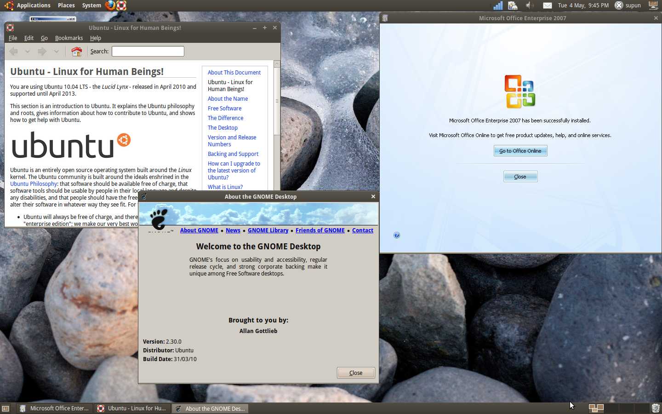This screenshot has height=414, width=662.
Task: Open the News link in GNOME dialog
Action: pyautogui.click(x=233, y=230)
